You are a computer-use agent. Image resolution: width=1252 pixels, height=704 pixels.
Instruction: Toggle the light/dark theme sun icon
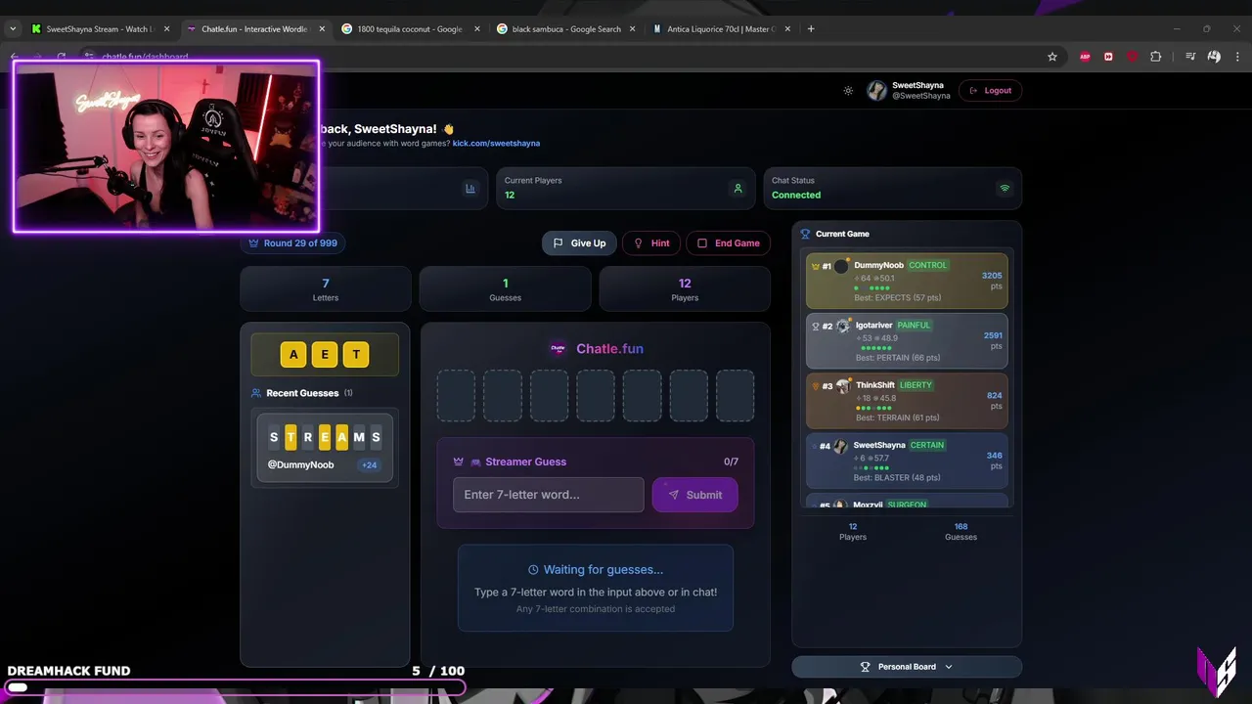tap(848, 91)
